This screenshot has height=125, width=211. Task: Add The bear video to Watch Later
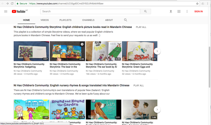click(x=82, y=44)
